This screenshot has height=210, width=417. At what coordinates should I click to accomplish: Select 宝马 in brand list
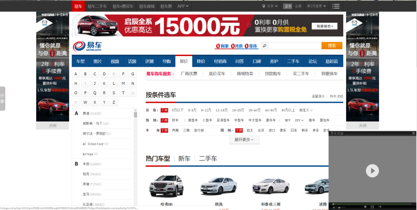coord(86,194)
